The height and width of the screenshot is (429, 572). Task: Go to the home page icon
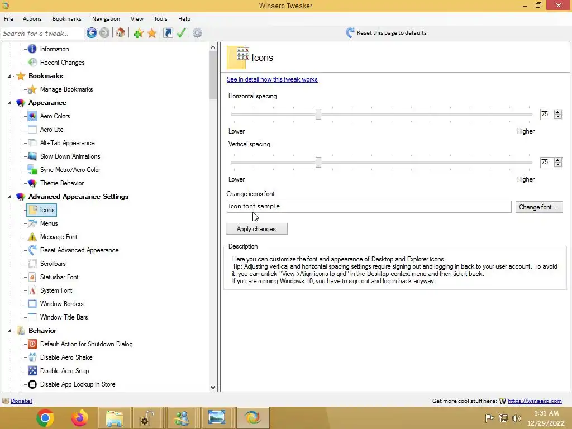tap(121, 33)
